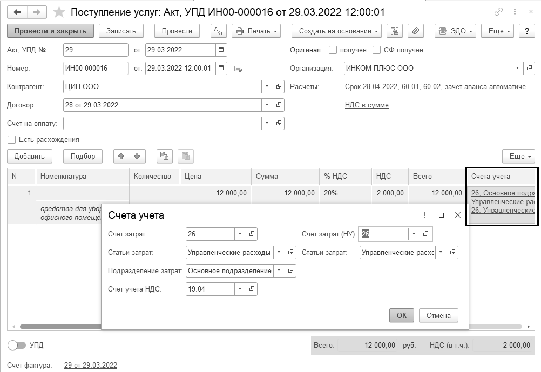Maximize the Счета учета dialog
This screenshot has width=541, height=372.
[x=441, y=215]
